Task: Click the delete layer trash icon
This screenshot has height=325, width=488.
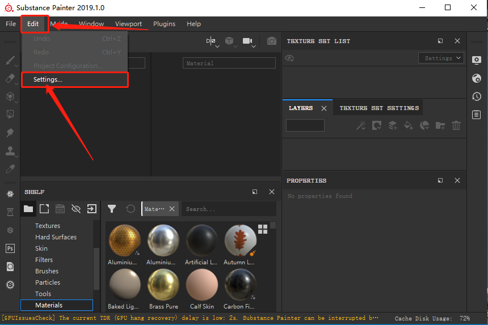Action: (456, 125)
